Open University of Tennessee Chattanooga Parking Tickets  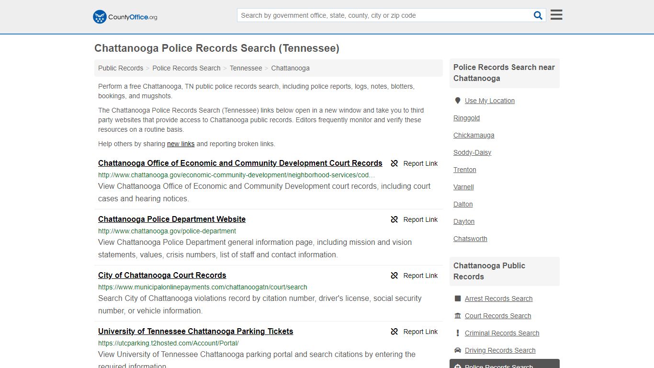pyautogui.click(x=196, y=332)
